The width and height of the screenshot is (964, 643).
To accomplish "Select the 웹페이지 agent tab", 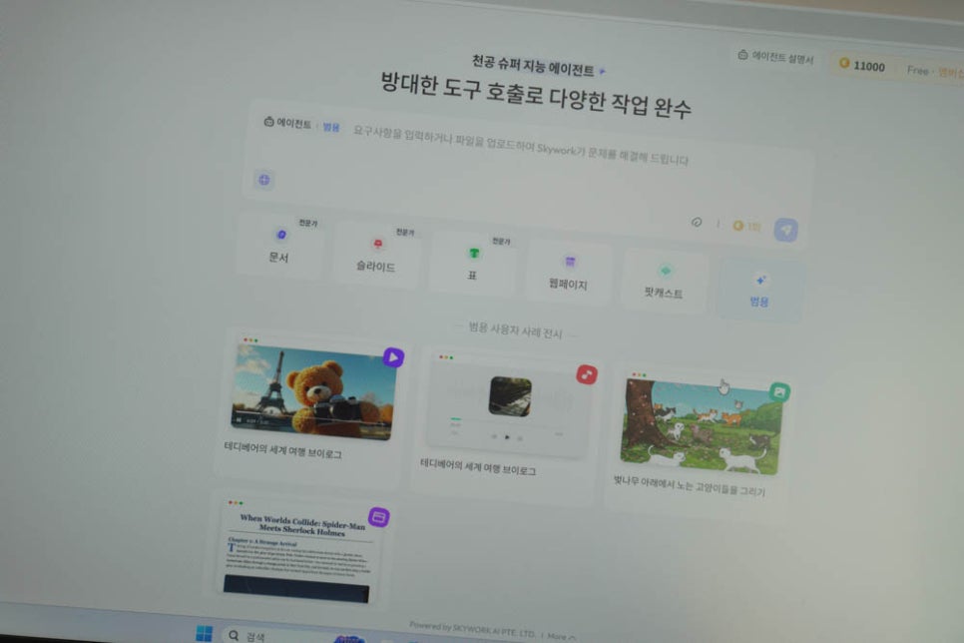I will tap(568, 273).
